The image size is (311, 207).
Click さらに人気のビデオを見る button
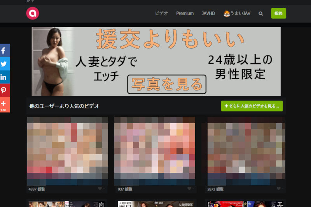tap(252, 106)
